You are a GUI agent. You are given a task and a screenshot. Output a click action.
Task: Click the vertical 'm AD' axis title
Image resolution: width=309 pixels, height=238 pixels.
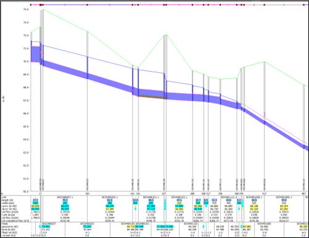coord(4,99)
